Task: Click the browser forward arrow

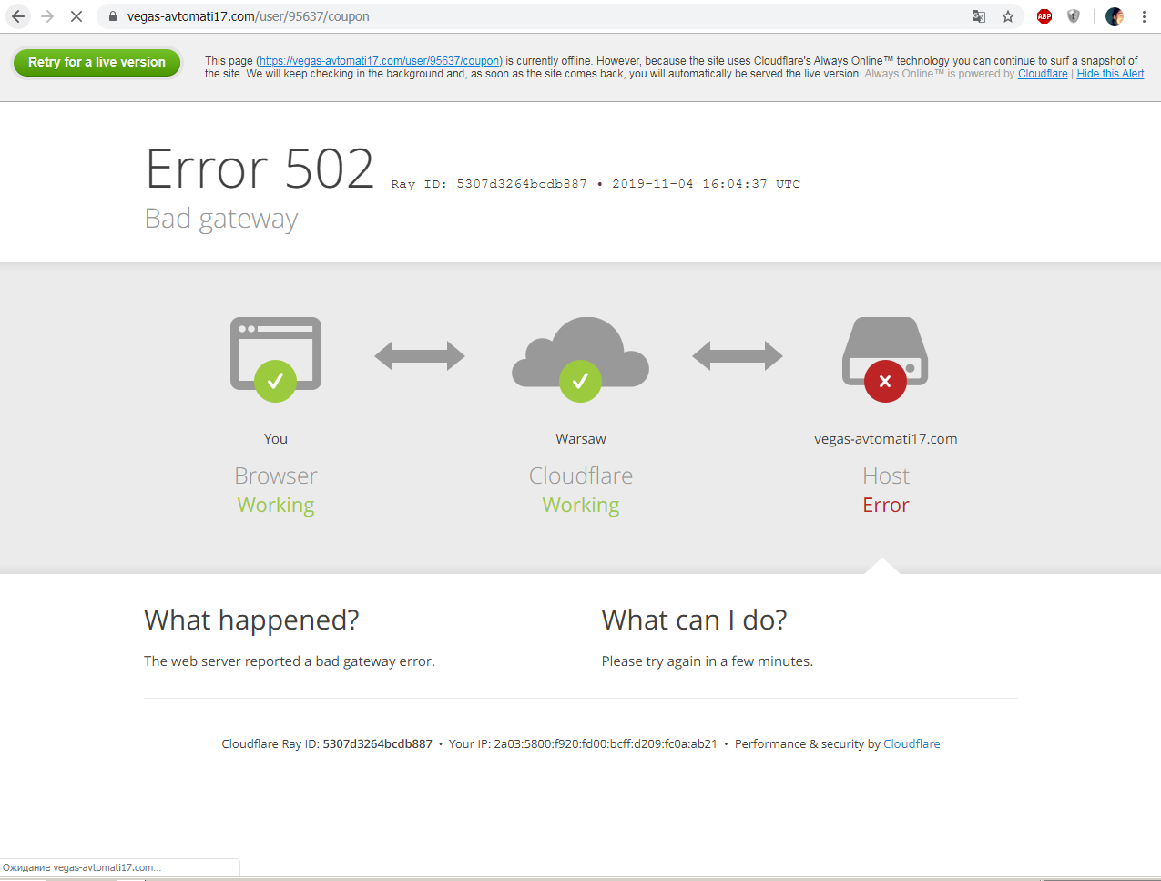Action: 47,16
